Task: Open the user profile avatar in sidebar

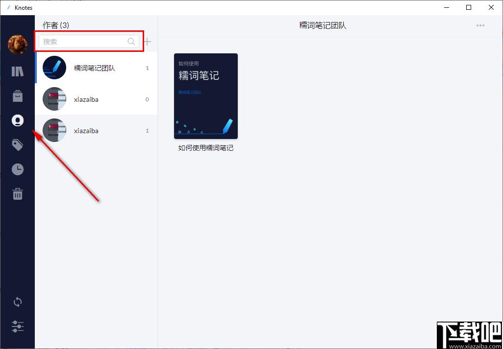Action: click(17, 44)
